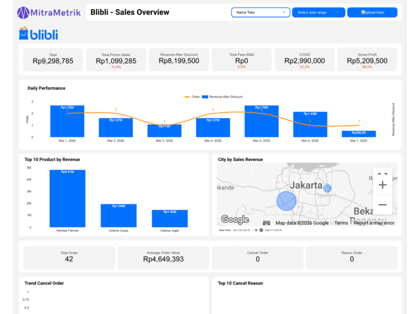419x314 pixels.
Task: Click the Blibli shopping bag logo
Action: tap(23, 35)
